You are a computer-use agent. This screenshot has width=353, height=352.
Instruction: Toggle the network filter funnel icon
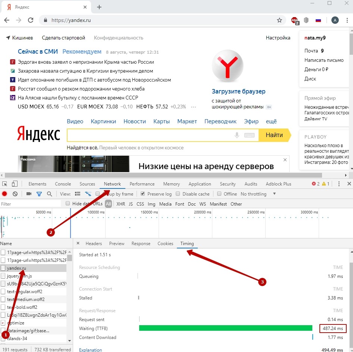[x=39, y=194]
